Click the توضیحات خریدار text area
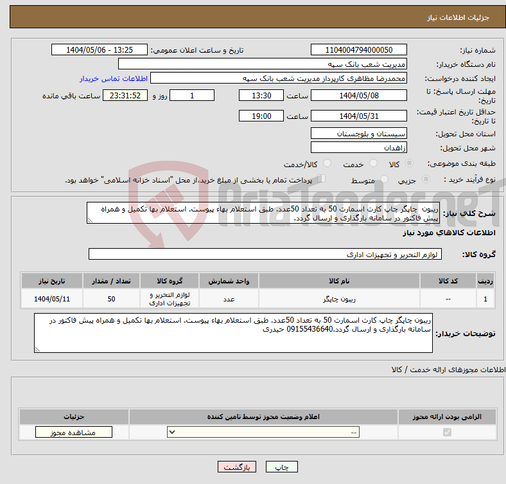 tap(233, 333)
